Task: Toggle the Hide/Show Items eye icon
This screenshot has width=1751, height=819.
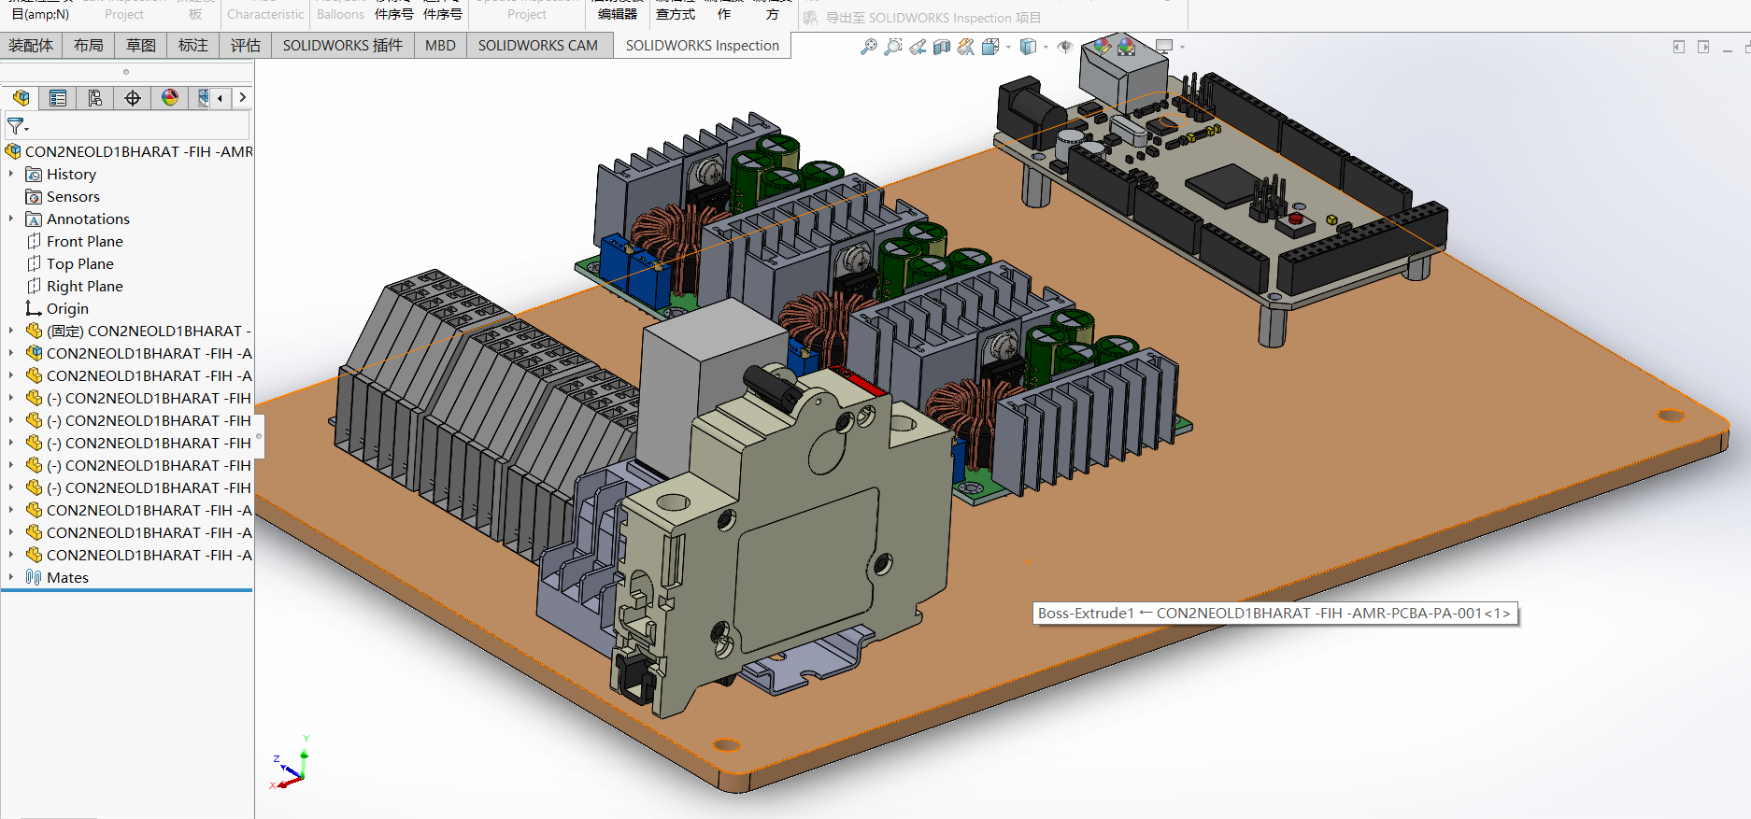Action: click(1064, 47)
